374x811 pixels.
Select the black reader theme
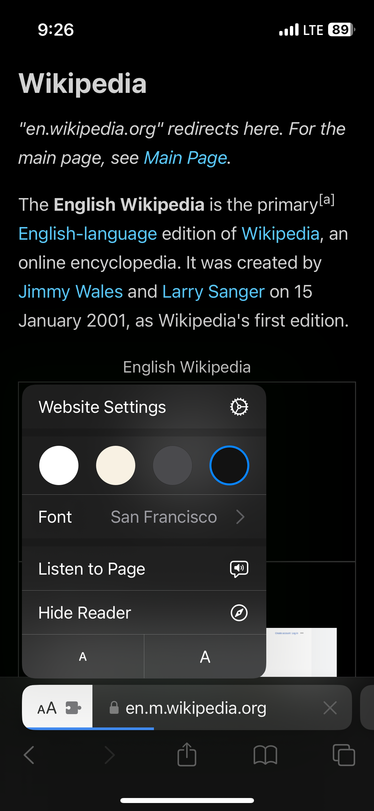229,465
